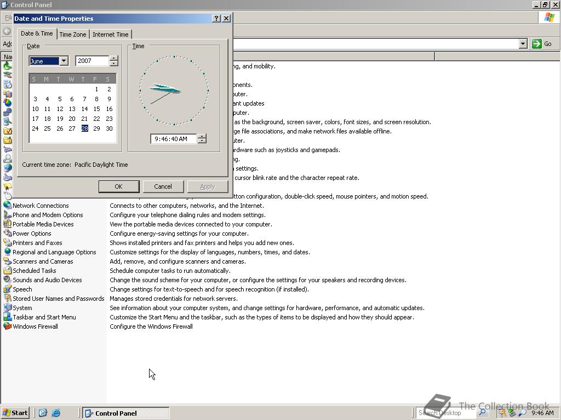Launch Internet Explorer from quick launch
The width and height of the screenshot is (561, 420).
click(56, 413)
